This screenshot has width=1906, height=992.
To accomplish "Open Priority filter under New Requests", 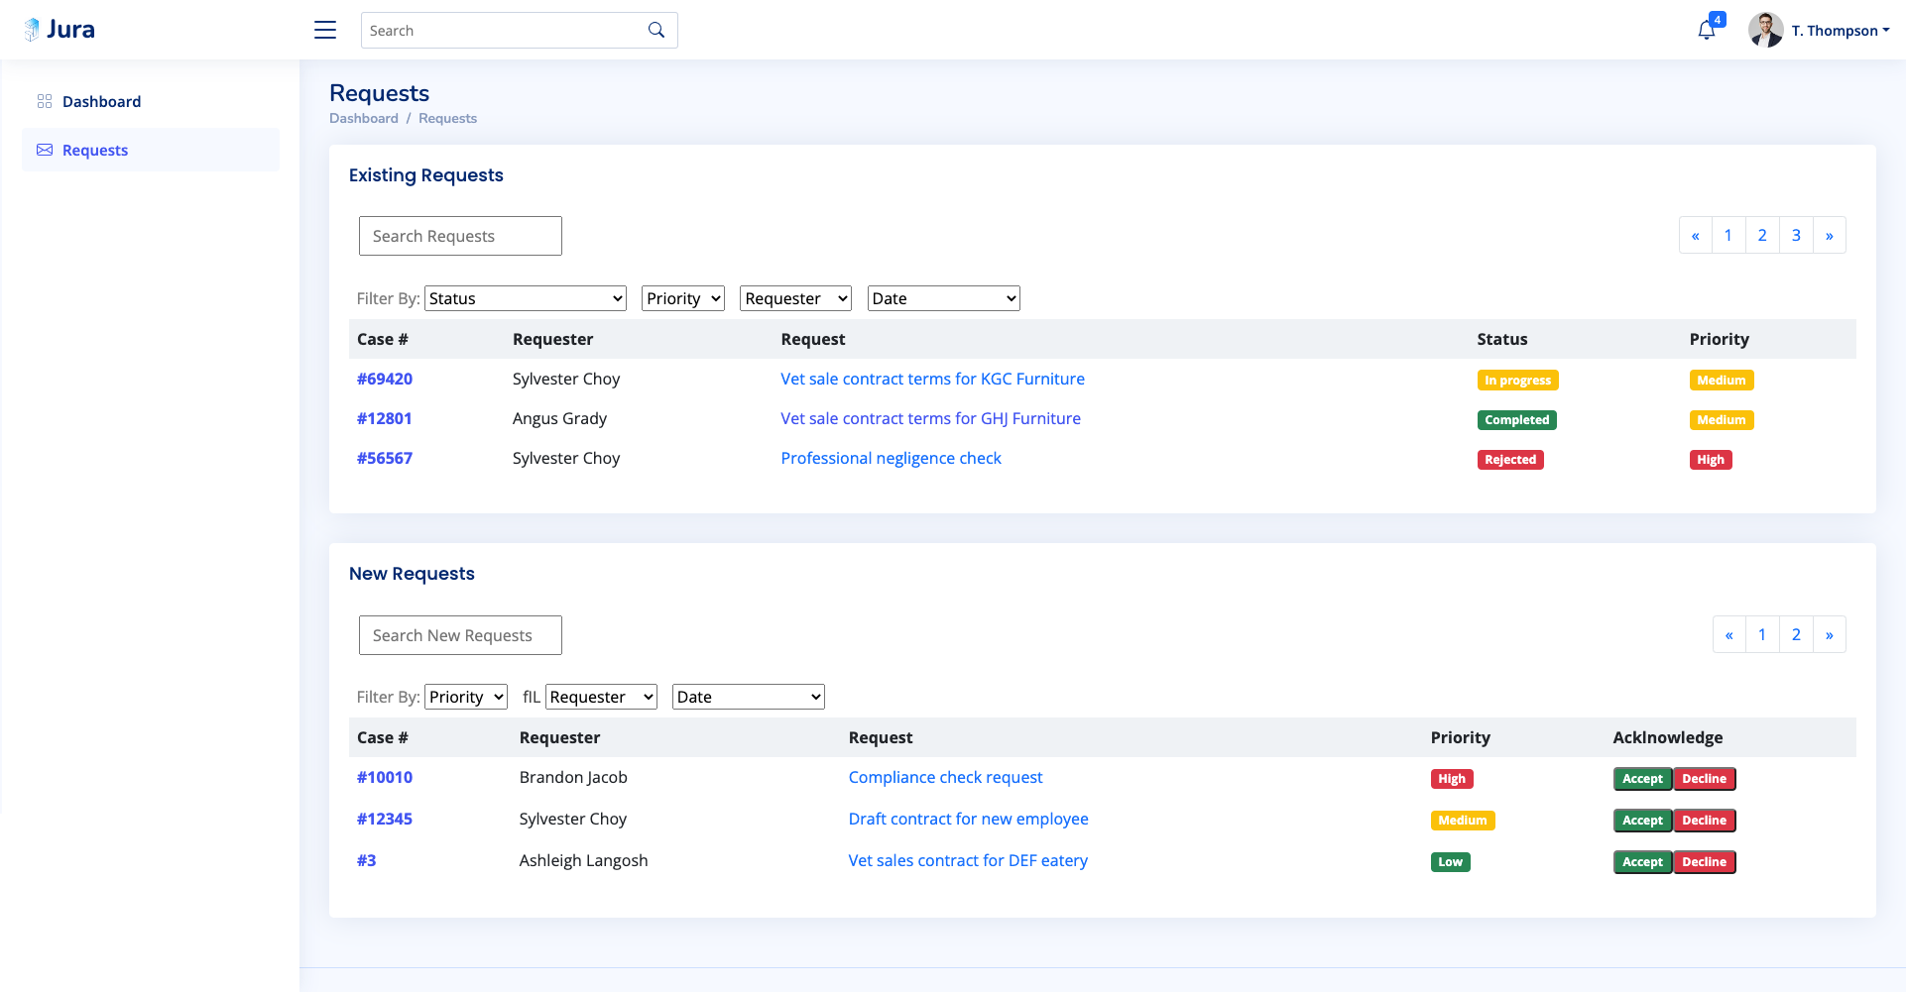I will [466, 697].
